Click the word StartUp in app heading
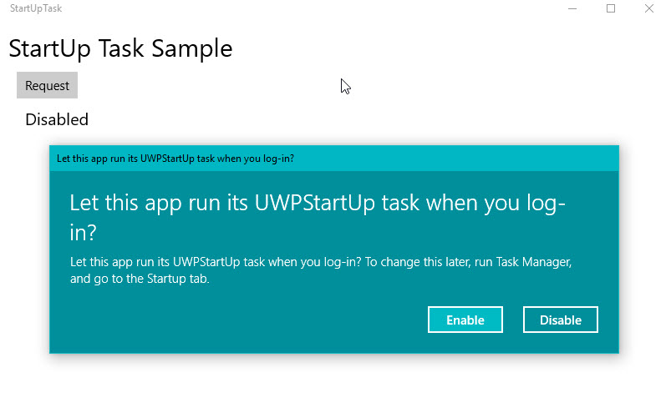 [x=47, y=48]
